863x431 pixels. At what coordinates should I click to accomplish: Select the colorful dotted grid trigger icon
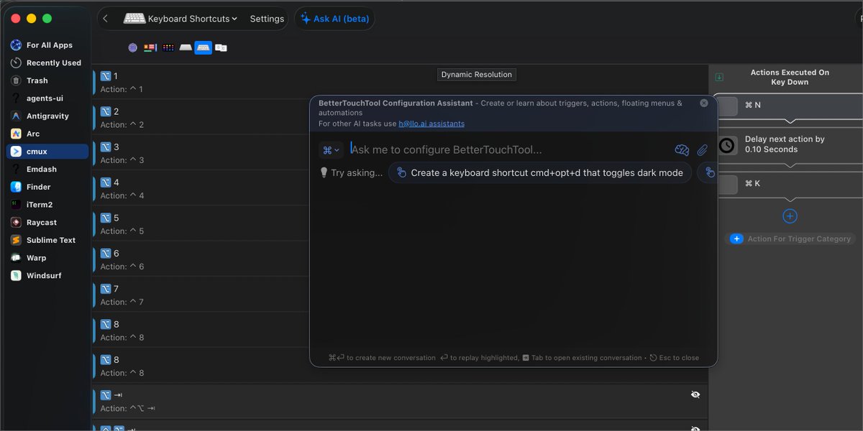[168, 47]
